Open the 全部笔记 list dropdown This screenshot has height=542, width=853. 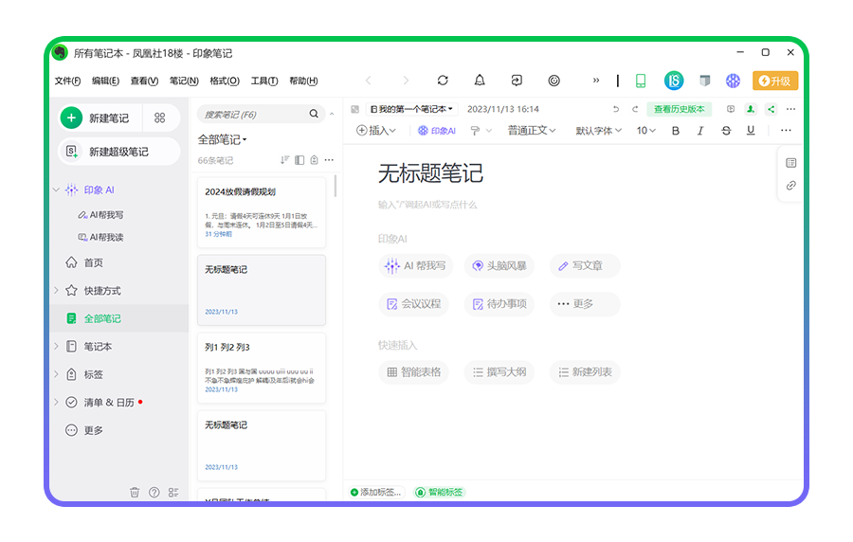(x=222, y=139)
